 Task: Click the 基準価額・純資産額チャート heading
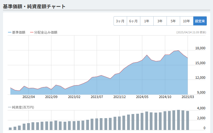[x=34, y=6]
